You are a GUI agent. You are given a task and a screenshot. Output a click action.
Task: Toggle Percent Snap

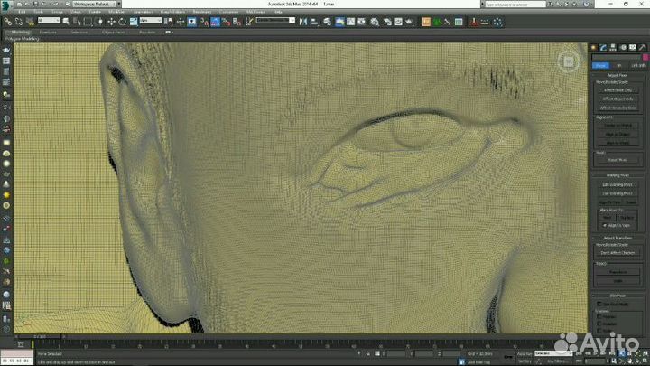click(227, 22)
